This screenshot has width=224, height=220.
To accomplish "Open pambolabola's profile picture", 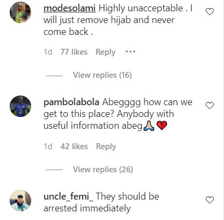I will (x=20, y=106).
